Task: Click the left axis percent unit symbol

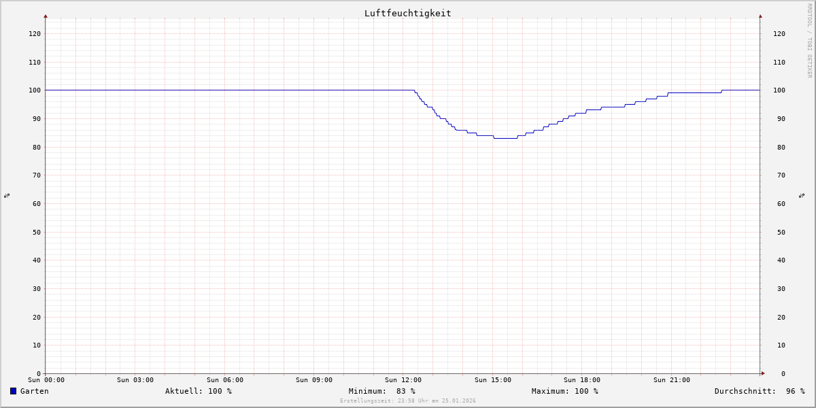Action: click(7, 196)
